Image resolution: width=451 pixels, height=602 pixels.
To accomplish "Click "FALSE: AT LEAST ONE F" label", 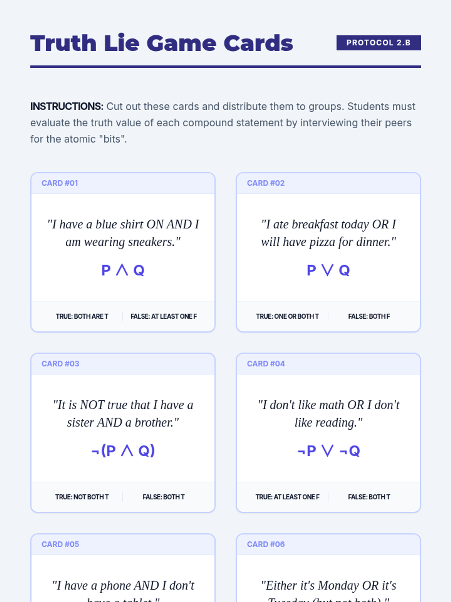I will click(163, 316).
